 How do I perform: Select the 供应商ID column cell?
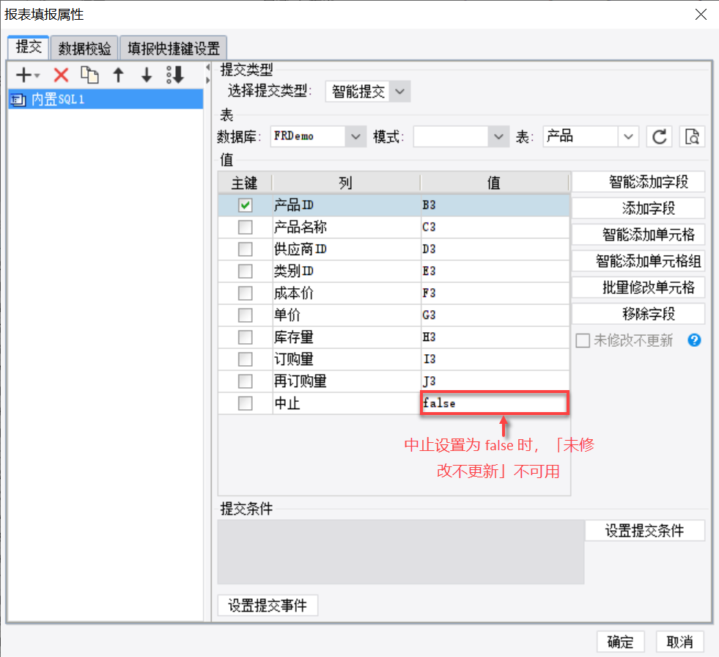[347, 249]
